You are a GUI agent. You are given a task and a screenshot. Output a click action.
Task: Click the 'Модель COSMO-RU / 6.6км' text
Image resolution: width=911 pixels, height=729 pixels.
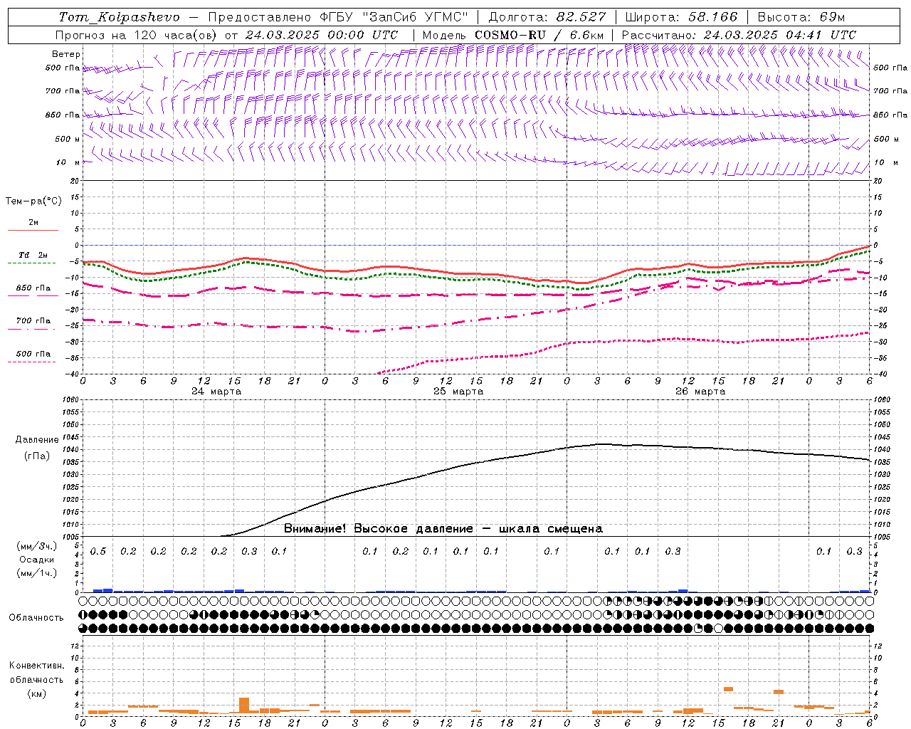(513, 35)
